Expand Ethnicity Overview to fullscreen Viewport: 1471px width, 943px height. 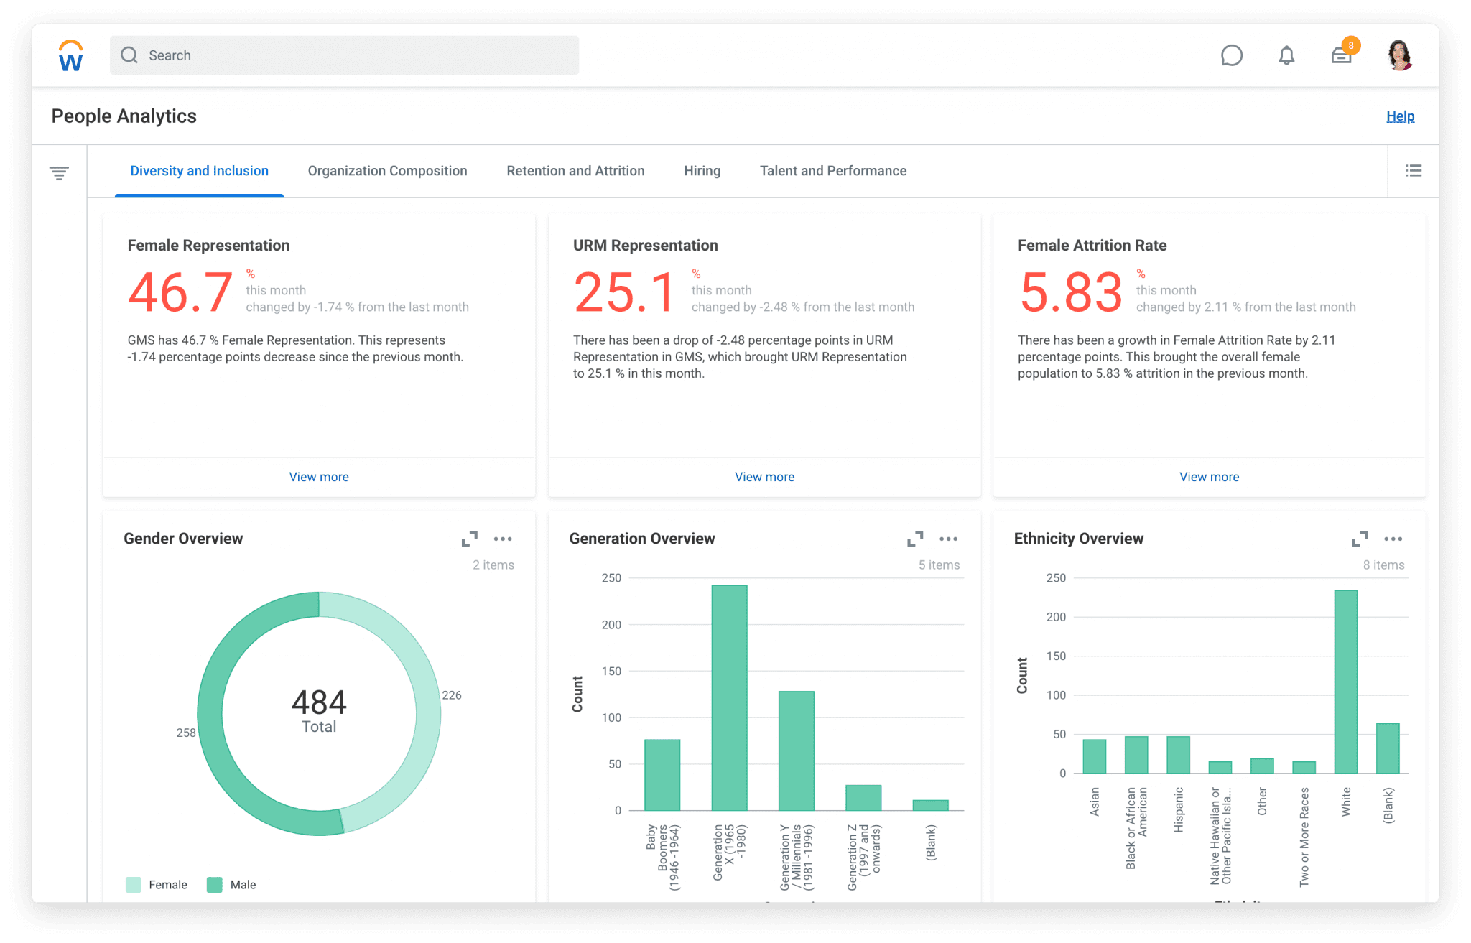click(x=1361, y=539)
